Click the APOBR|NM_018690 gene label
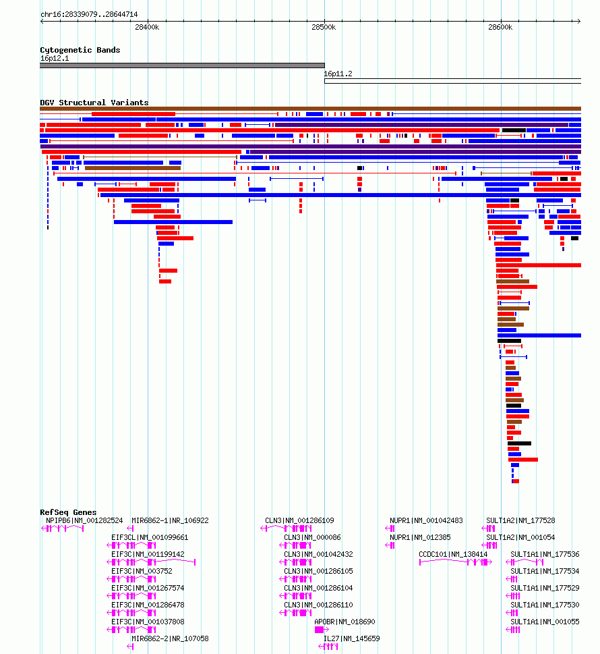Screen dimensions: 600x654 coord(344,622)
